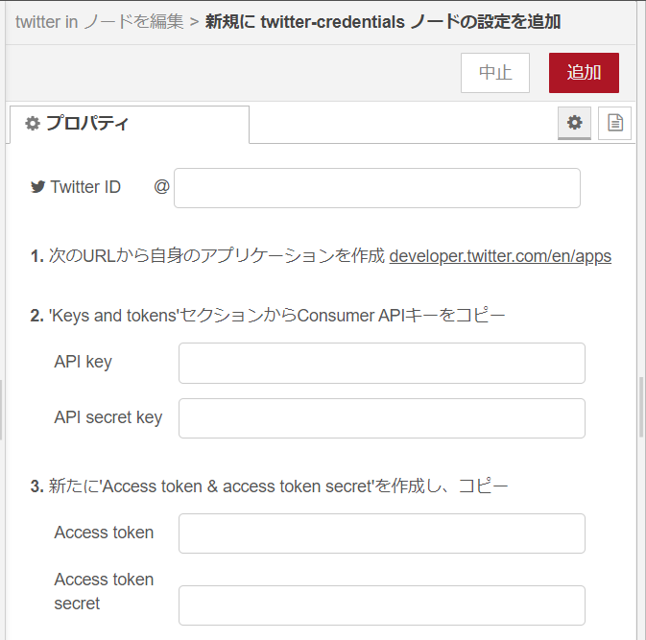The height and width of the screenshot is (640, 646).
Task: Click the 'API key' label
Action: pyautogui.click(x=83, y=362)
